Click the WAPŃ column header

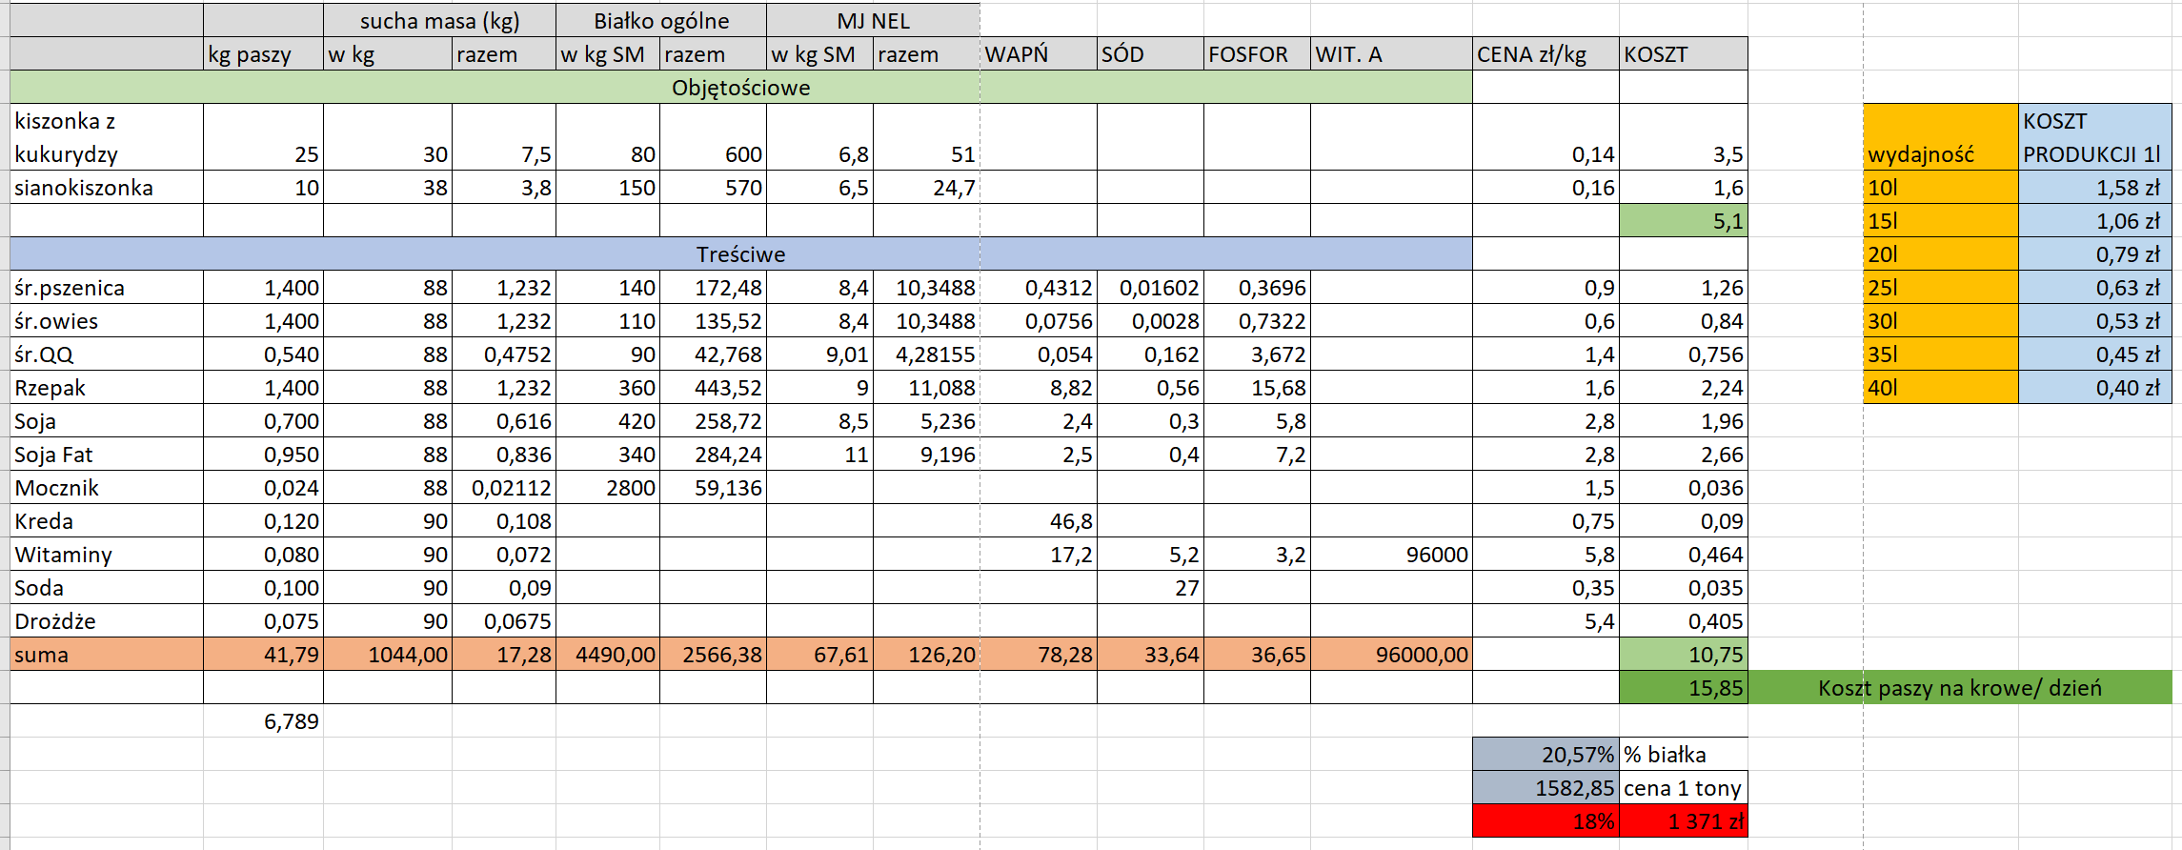coord(1038,54)
